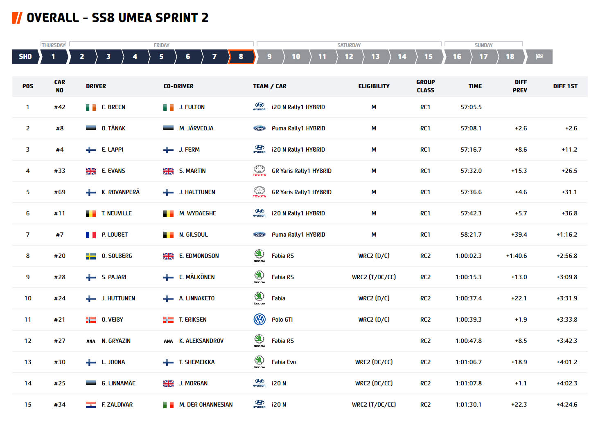This screenshot has height=425, width=598.
Task: Switch to stage 7 tab
Action: click(214, 57)
